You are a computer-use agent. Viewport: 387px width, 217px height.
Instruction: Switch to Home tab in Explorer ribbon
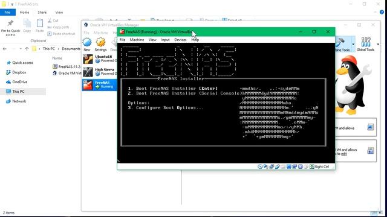pyautogui.click(x=24, y=12)
